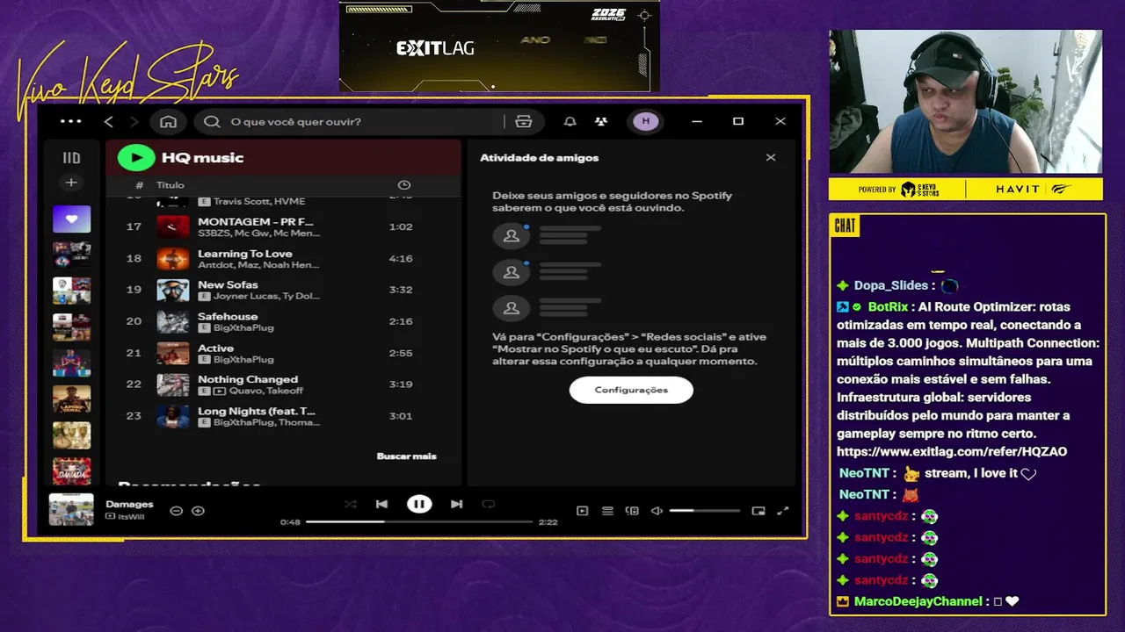This screenshot has height=632, width=1125.
Task: Click the Configurações button
Action: [x=631, y=390]
